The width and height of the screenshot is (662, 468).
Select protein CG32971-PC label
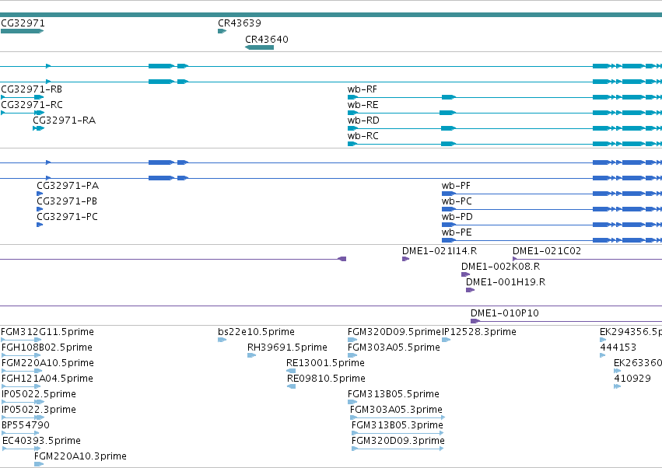click(x=67, y=217)
